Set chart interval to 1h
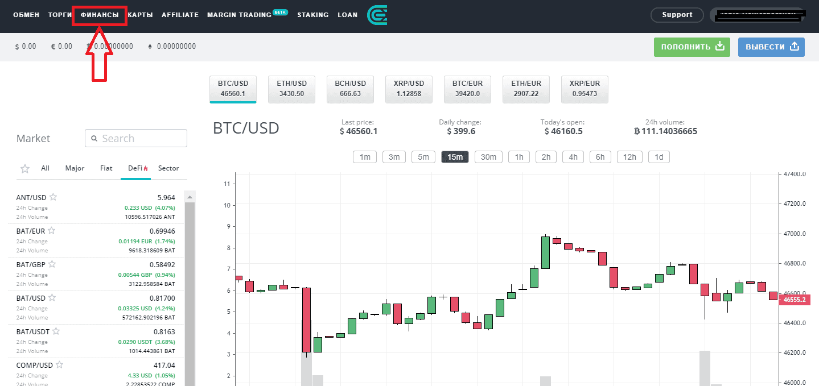The width and height of the screenshot is (819, 386). 519,157
